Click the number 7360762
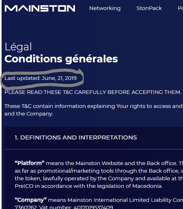Screen dimensions: 183x209 [x=26, y=207]
